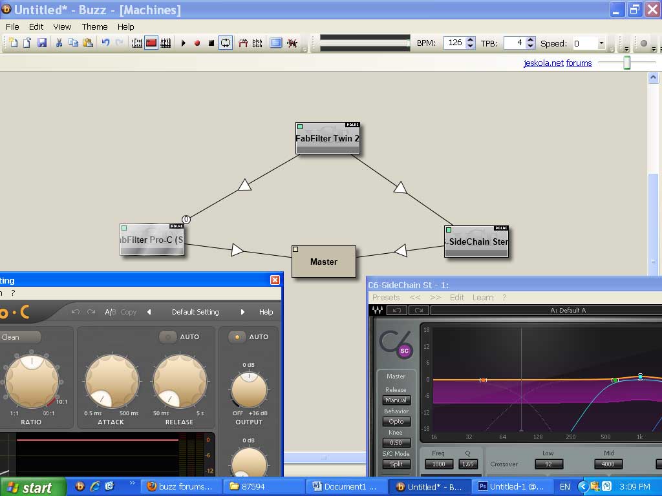The height and width of the screenshot is (496, 662).
Task: Open the Speed dropdown
Action: coord(601,43)
